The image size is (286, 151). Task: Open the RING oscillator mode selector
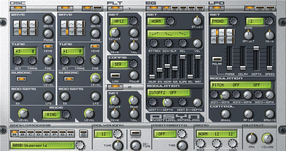tap(51, 115)
